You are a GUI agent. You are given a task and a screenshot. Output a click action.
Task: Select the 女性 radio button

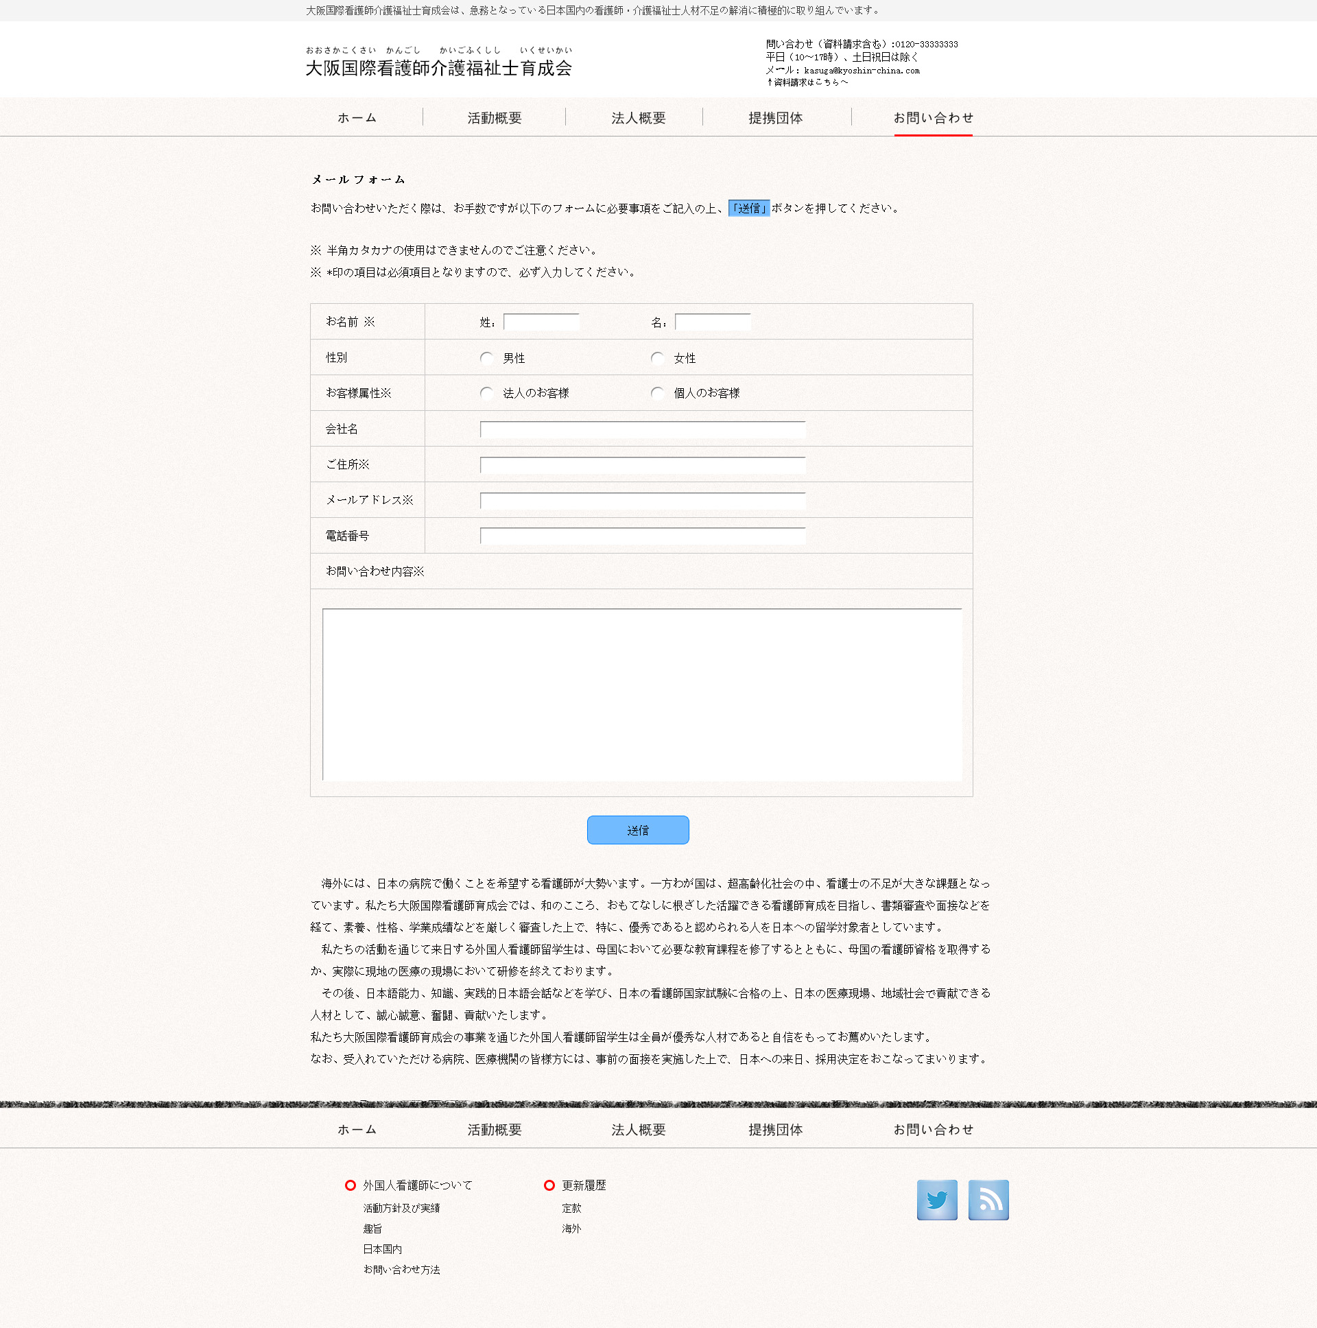point(657,358)
